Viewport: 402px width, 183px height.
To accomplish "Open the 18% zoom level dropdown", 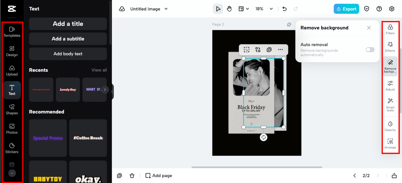I will [264, 9].
